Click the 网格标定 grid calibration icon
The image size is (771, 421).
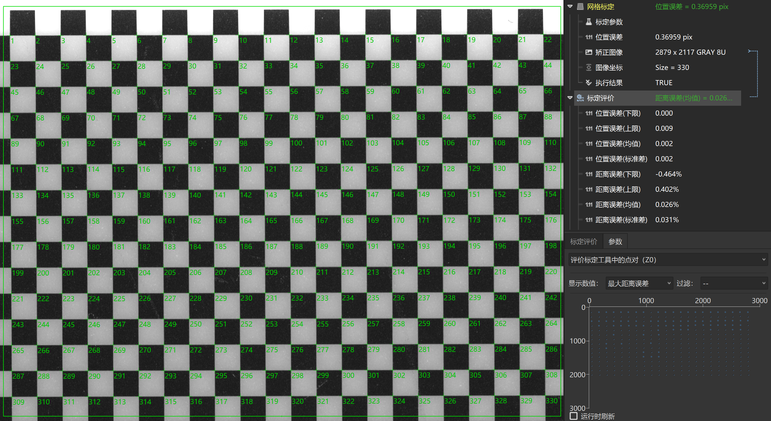click(580, 6)
